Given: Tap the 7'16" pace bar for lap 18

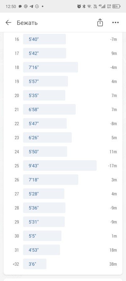Looking at the screenshot, I should click(x=50, y=67).
